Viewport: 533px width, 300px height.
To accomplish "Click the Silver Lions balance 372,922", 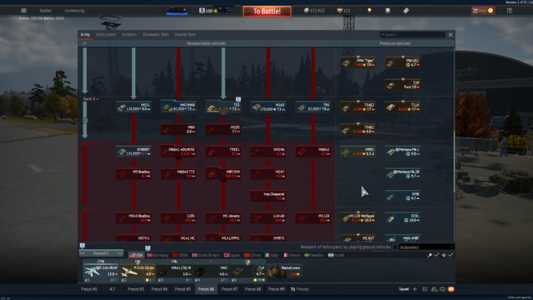I will [314, 11].
